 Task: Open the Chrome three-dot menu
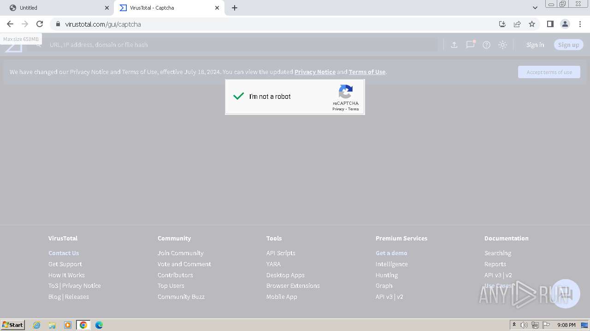pos(580,24)
